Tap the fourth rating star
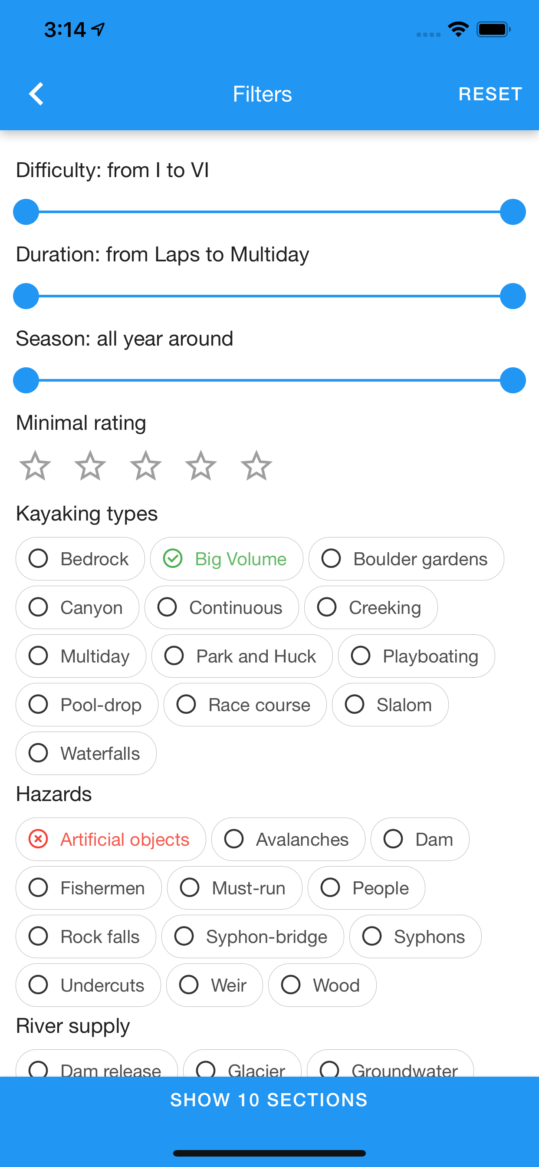Screen dimensions: 539x1167 pyautogui.click(x=200, y=465)
